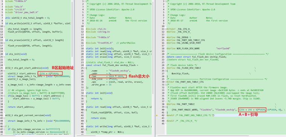Image resolution: width=286 pixels, height=137 pixels.
Task: Collapse the onchip_flash struct fold marker
Action: (x=85, y=68)
